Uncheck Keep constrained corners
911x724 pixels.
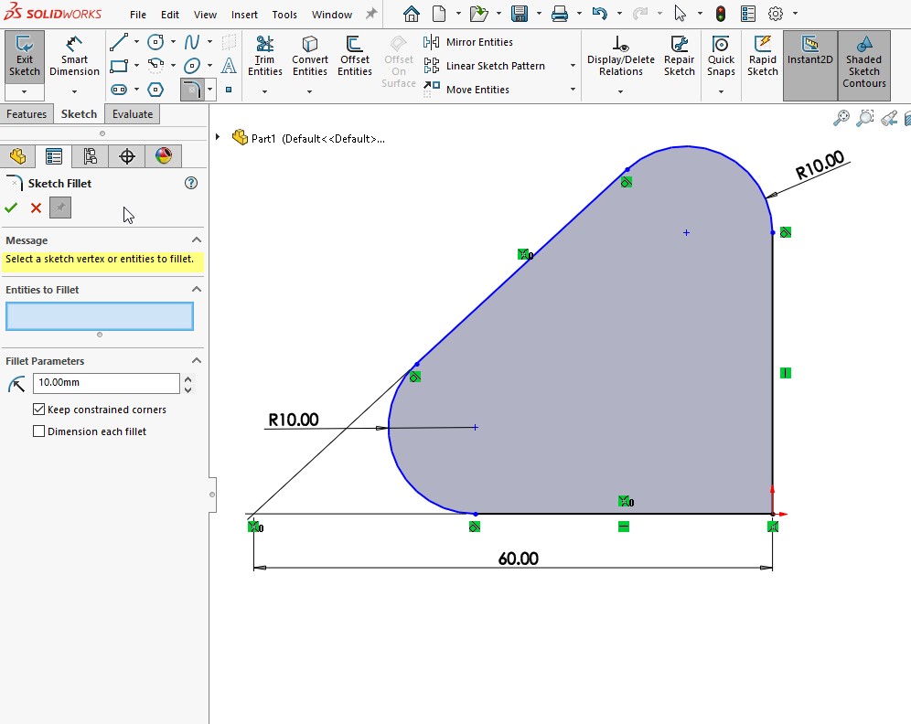point(38,410)
